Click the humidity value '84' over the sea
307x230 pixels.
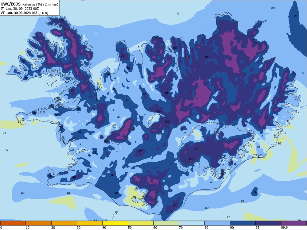tap(23, 194)
